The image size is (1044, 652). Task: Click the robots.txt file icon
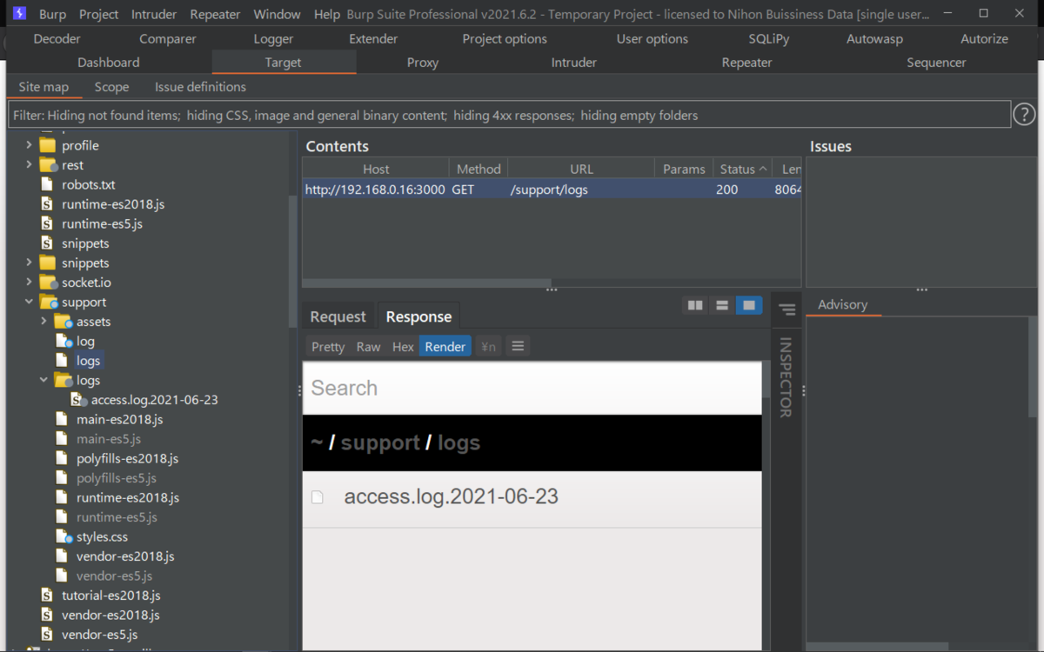click(47, 184)
